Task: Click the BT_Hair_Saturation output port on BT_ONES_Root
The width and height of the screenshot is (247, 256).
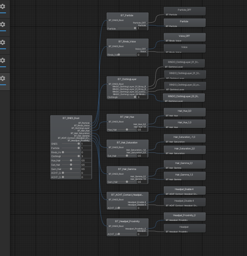Action: pyautogui.click(x=90, y=133)
